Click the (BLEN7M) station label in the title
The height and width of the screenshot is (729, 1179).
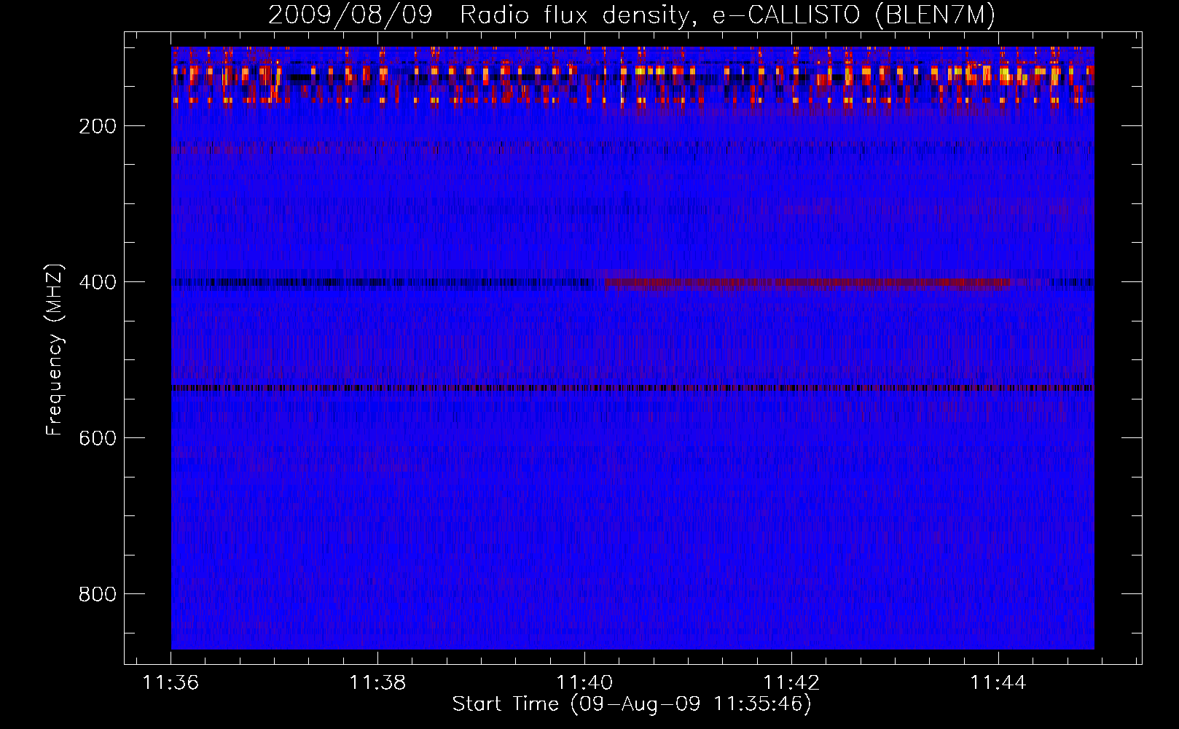point(935,15)
